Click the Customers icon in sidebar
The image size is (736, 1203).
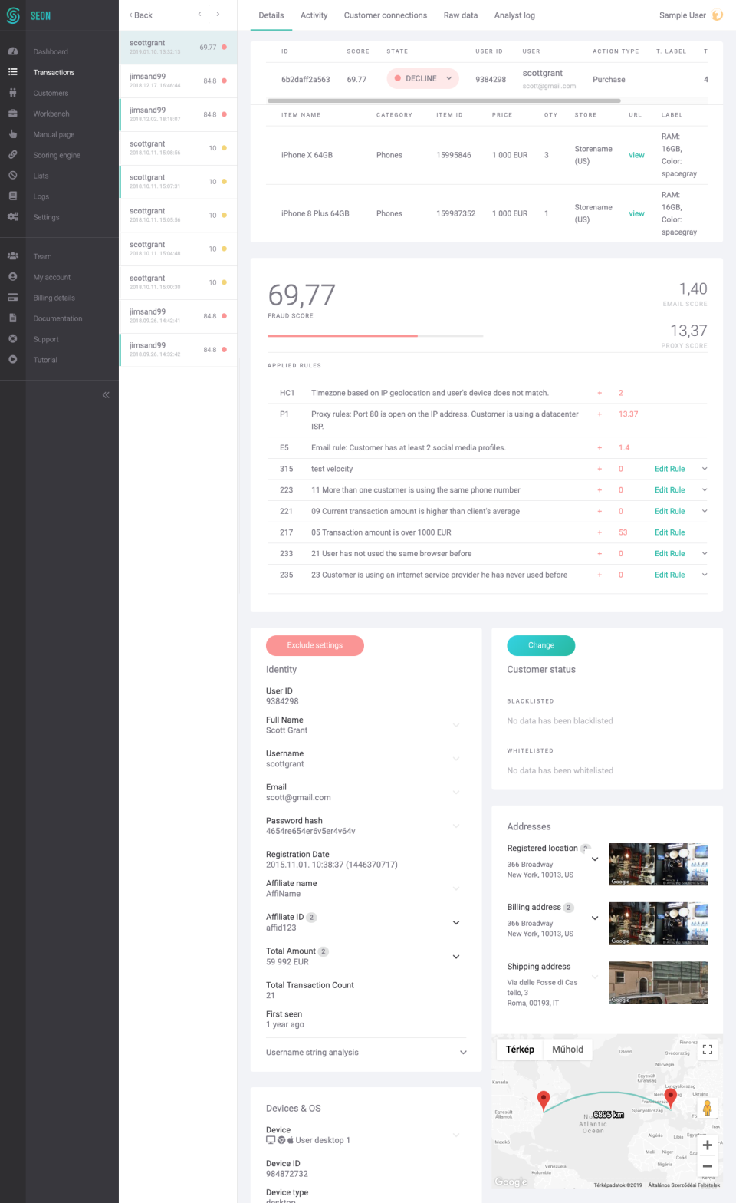click(13, 93)
